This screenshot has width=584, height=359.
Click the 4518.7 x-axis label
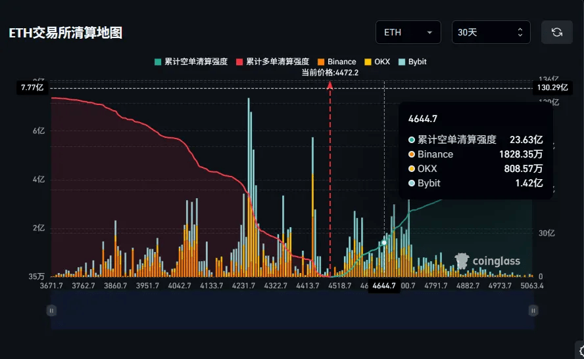tap(339, 285)
